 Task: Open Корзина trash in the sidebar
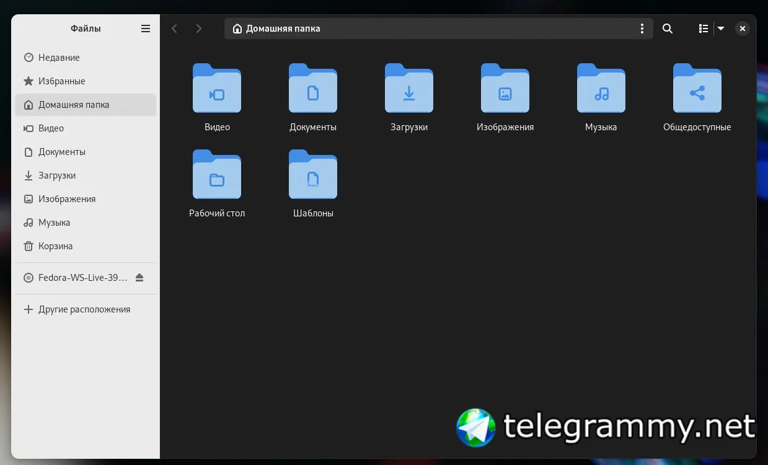point(86,246)
